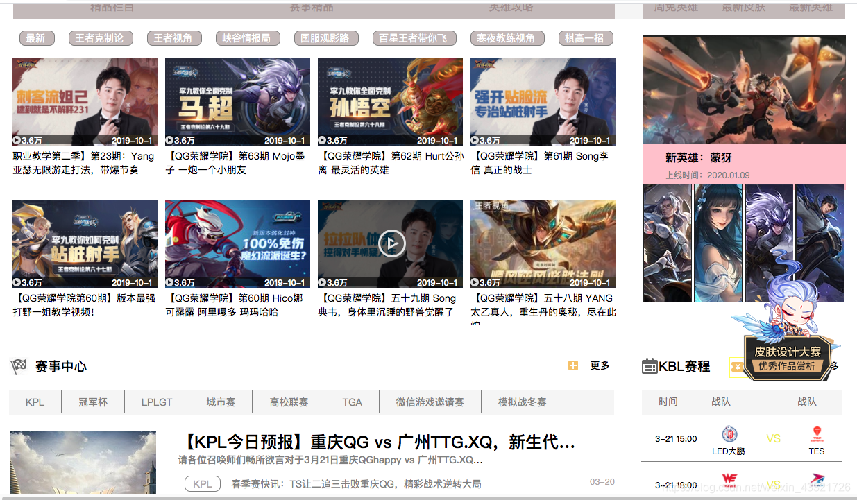Click the KPL tag beside 春季赛快讯
Image resolution: width=857 pixels, height=500 pixels.
coord(203,484)
